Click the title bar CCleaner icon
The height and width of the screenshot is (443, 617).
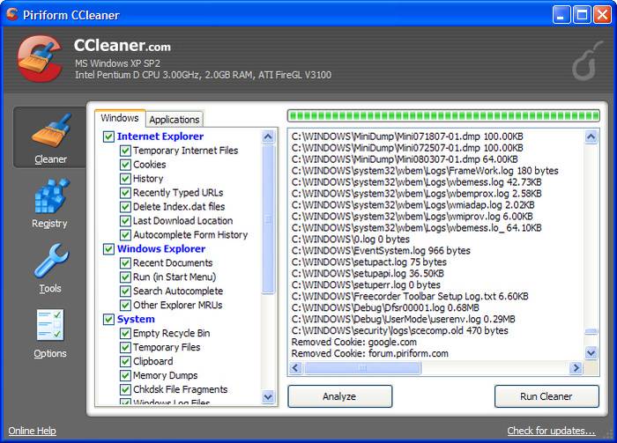(11, 14)
